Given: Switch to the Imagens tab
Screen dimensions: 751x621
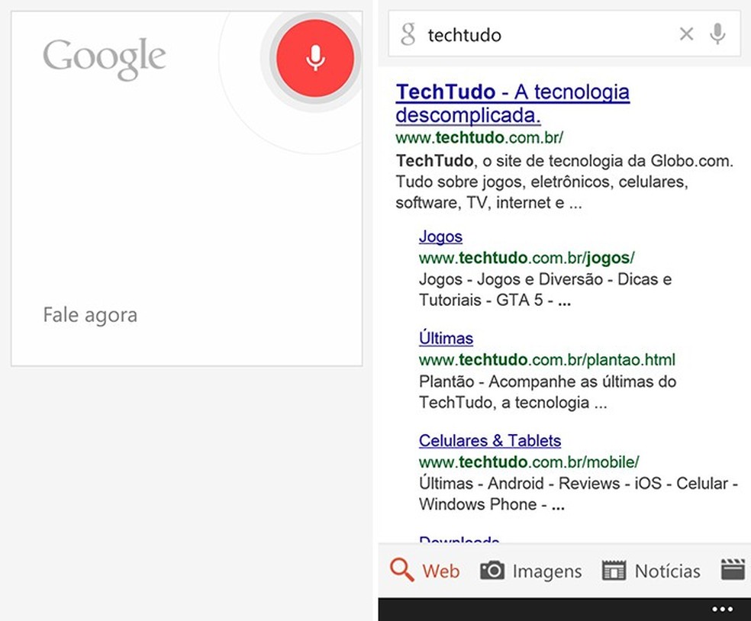Looking at the screenshot, I should (x=531, y=571).
